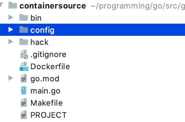
Task: Click the Go gopher icon beside main.go
Action: 24,90
